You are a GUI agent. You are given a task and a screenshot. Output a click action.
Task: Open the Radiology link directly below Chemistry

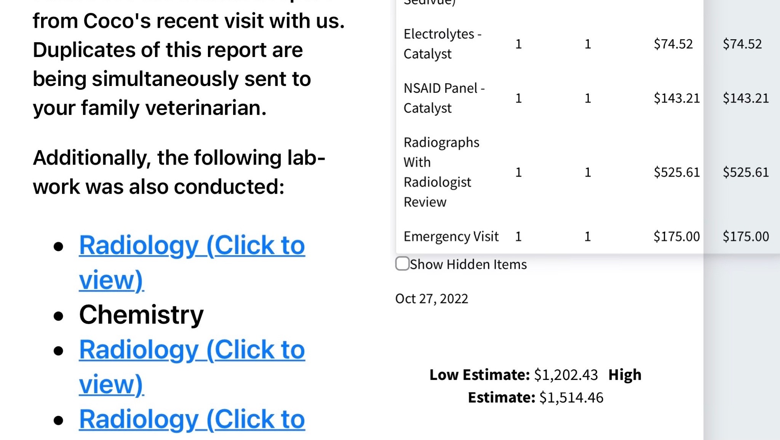click(x=192, y=350)
